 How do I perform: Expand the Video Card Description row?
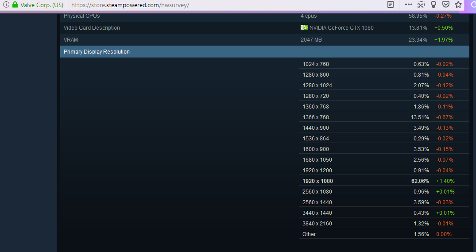(92, 28)
